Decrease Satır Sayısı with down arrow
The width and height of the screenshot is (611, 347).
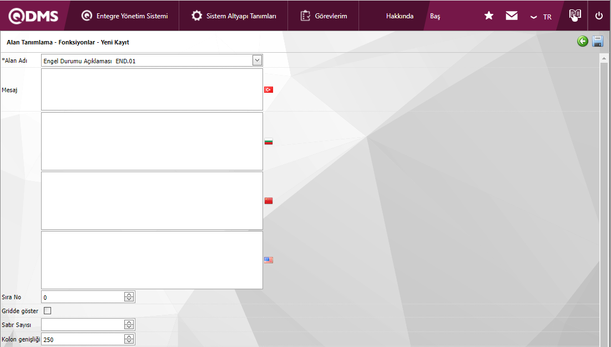click(129, 327)
